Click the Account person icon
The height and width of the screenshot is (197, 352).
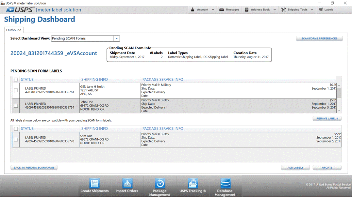click(x=193, y=10)
